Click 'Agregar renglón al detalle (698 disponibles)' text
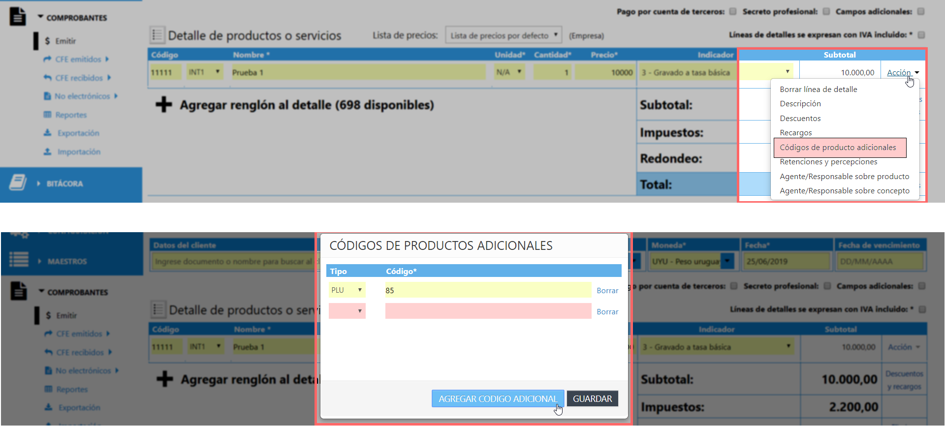The width and height of the screenshot is (945, 426). 307,105
